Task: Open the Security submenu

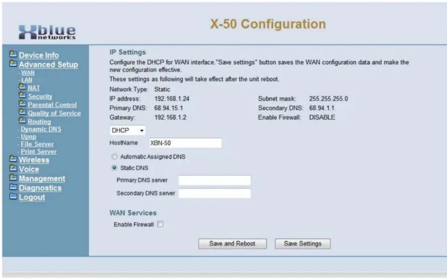Action: (x=40, y=96)
